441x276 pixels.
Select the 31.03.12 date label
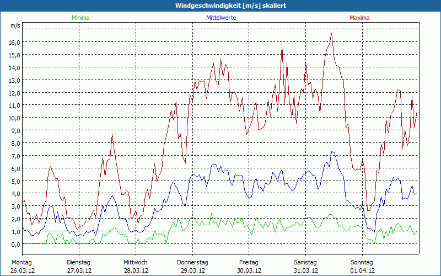coord(305,270)
